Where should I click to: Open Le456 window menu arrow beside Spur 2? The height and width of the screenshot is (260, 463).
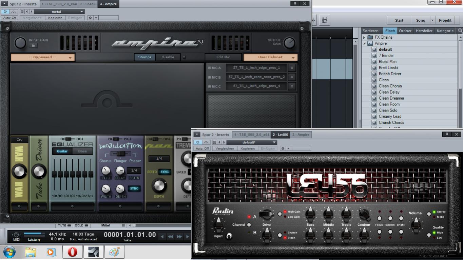click(x=197, y=135)
